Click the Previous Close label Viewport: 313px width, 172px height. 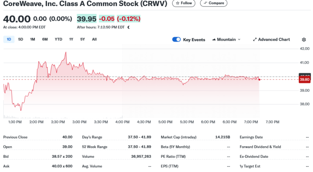15,137
